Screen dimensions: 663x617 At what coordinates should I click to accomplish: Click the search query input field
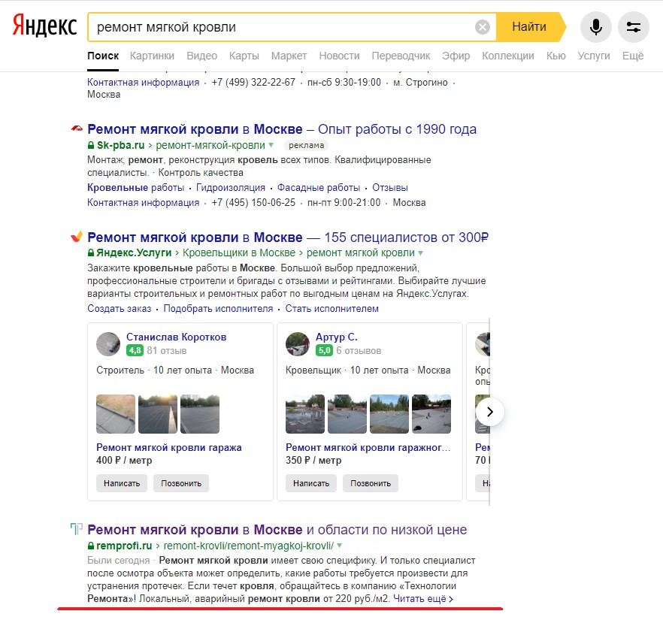[282, 27]
